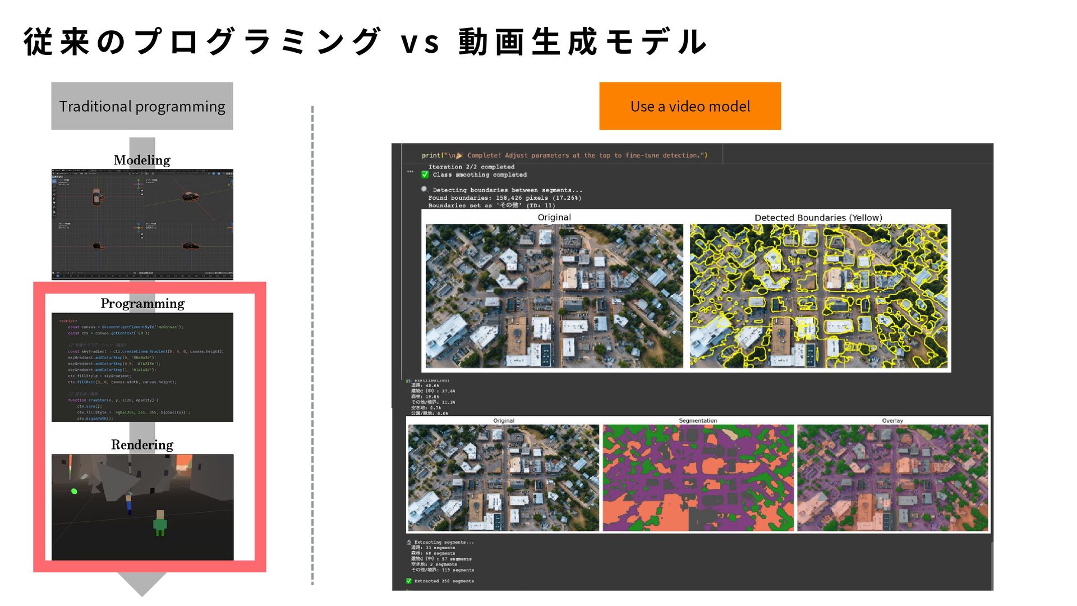Click the "Overlay" result image
The image size is (1077, 606).
892,477
